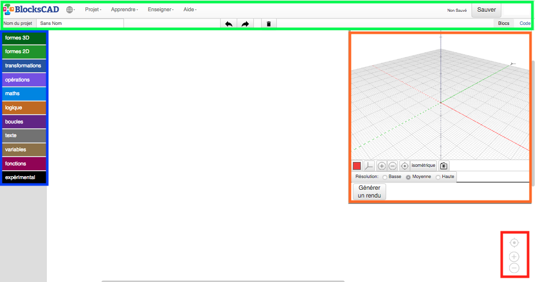Expand the logique category

[x=24, y=107]
